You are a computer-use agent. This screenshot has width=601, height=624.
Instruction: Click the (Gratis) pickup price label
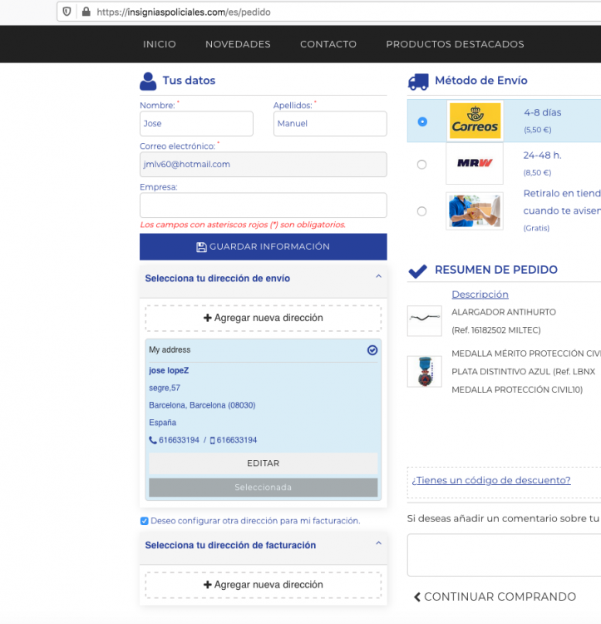point(536,228)
